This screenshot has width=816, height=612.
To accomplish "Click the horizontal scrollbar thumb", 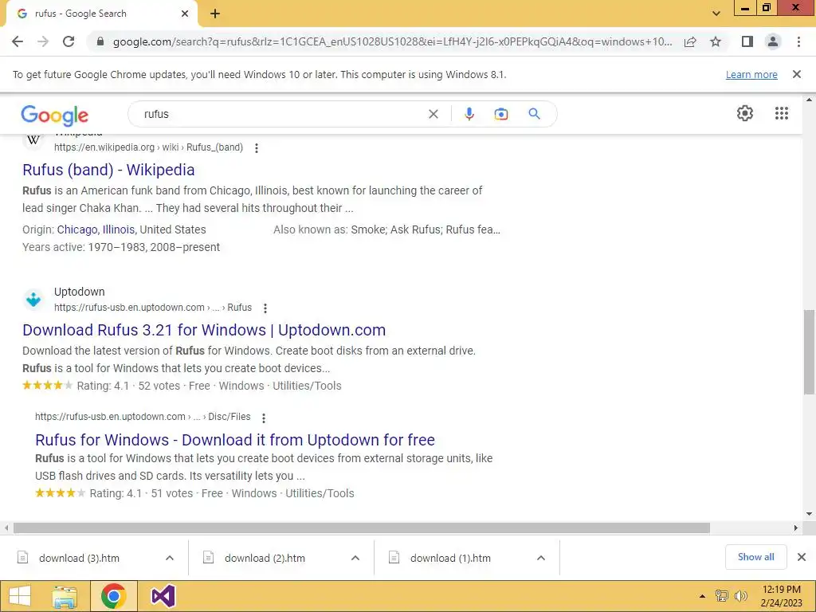I will point(362,528).
